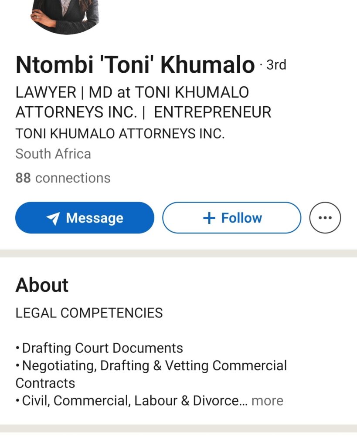The image size is (357, 446).
Task: Open the three-dot more options menu
Action: [325, 218]
